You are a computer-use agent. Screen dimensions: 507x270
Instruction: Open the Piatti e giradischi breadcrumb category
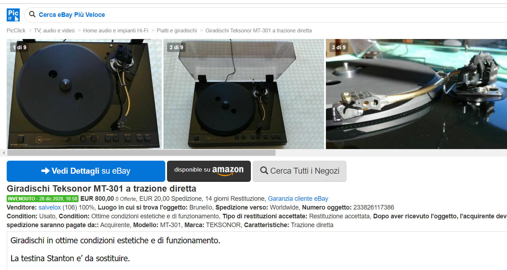177,31
